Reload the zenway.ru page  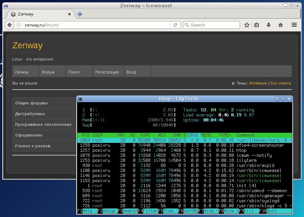(176, 25)
